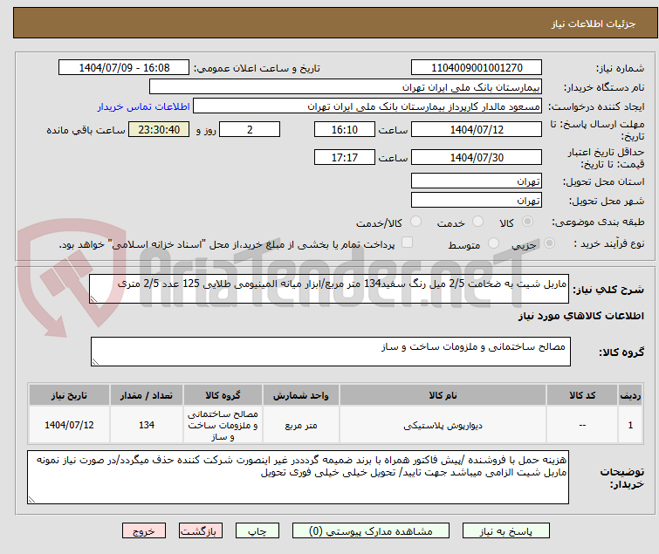
Task: Select the متوسط purchase type radio
Action: tap(493, 243)
